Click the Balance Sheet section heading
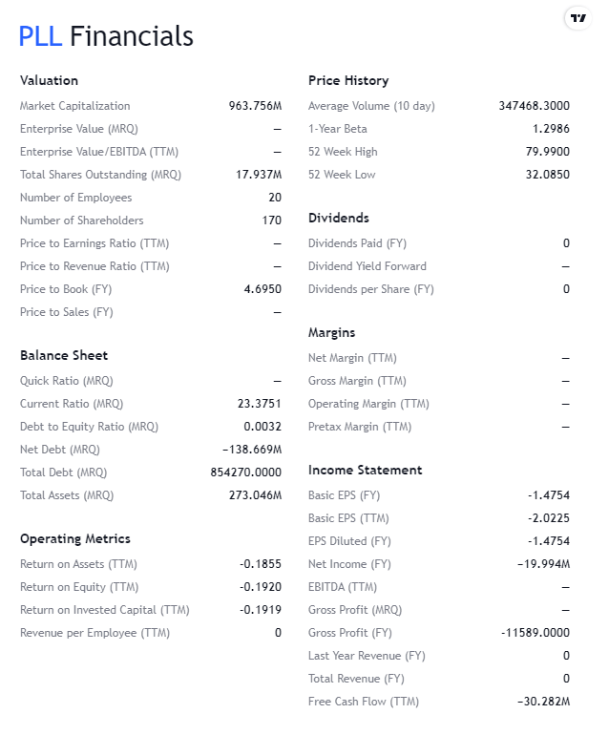 pos(64,355)
